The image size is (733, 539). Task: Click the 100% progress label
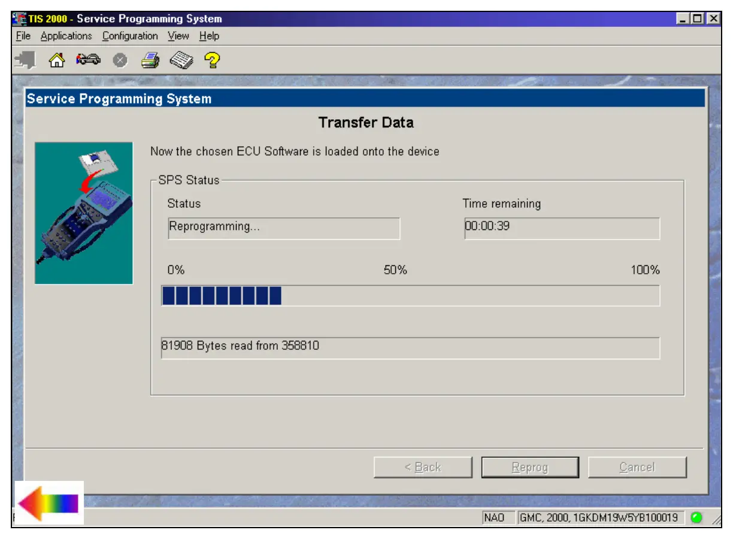coord(645,270)
